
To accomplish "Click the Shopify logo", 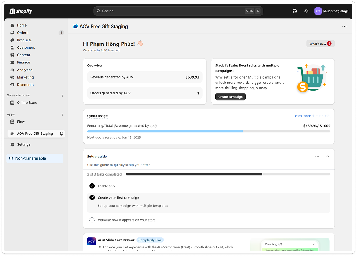I will click(x=21, y=11).
